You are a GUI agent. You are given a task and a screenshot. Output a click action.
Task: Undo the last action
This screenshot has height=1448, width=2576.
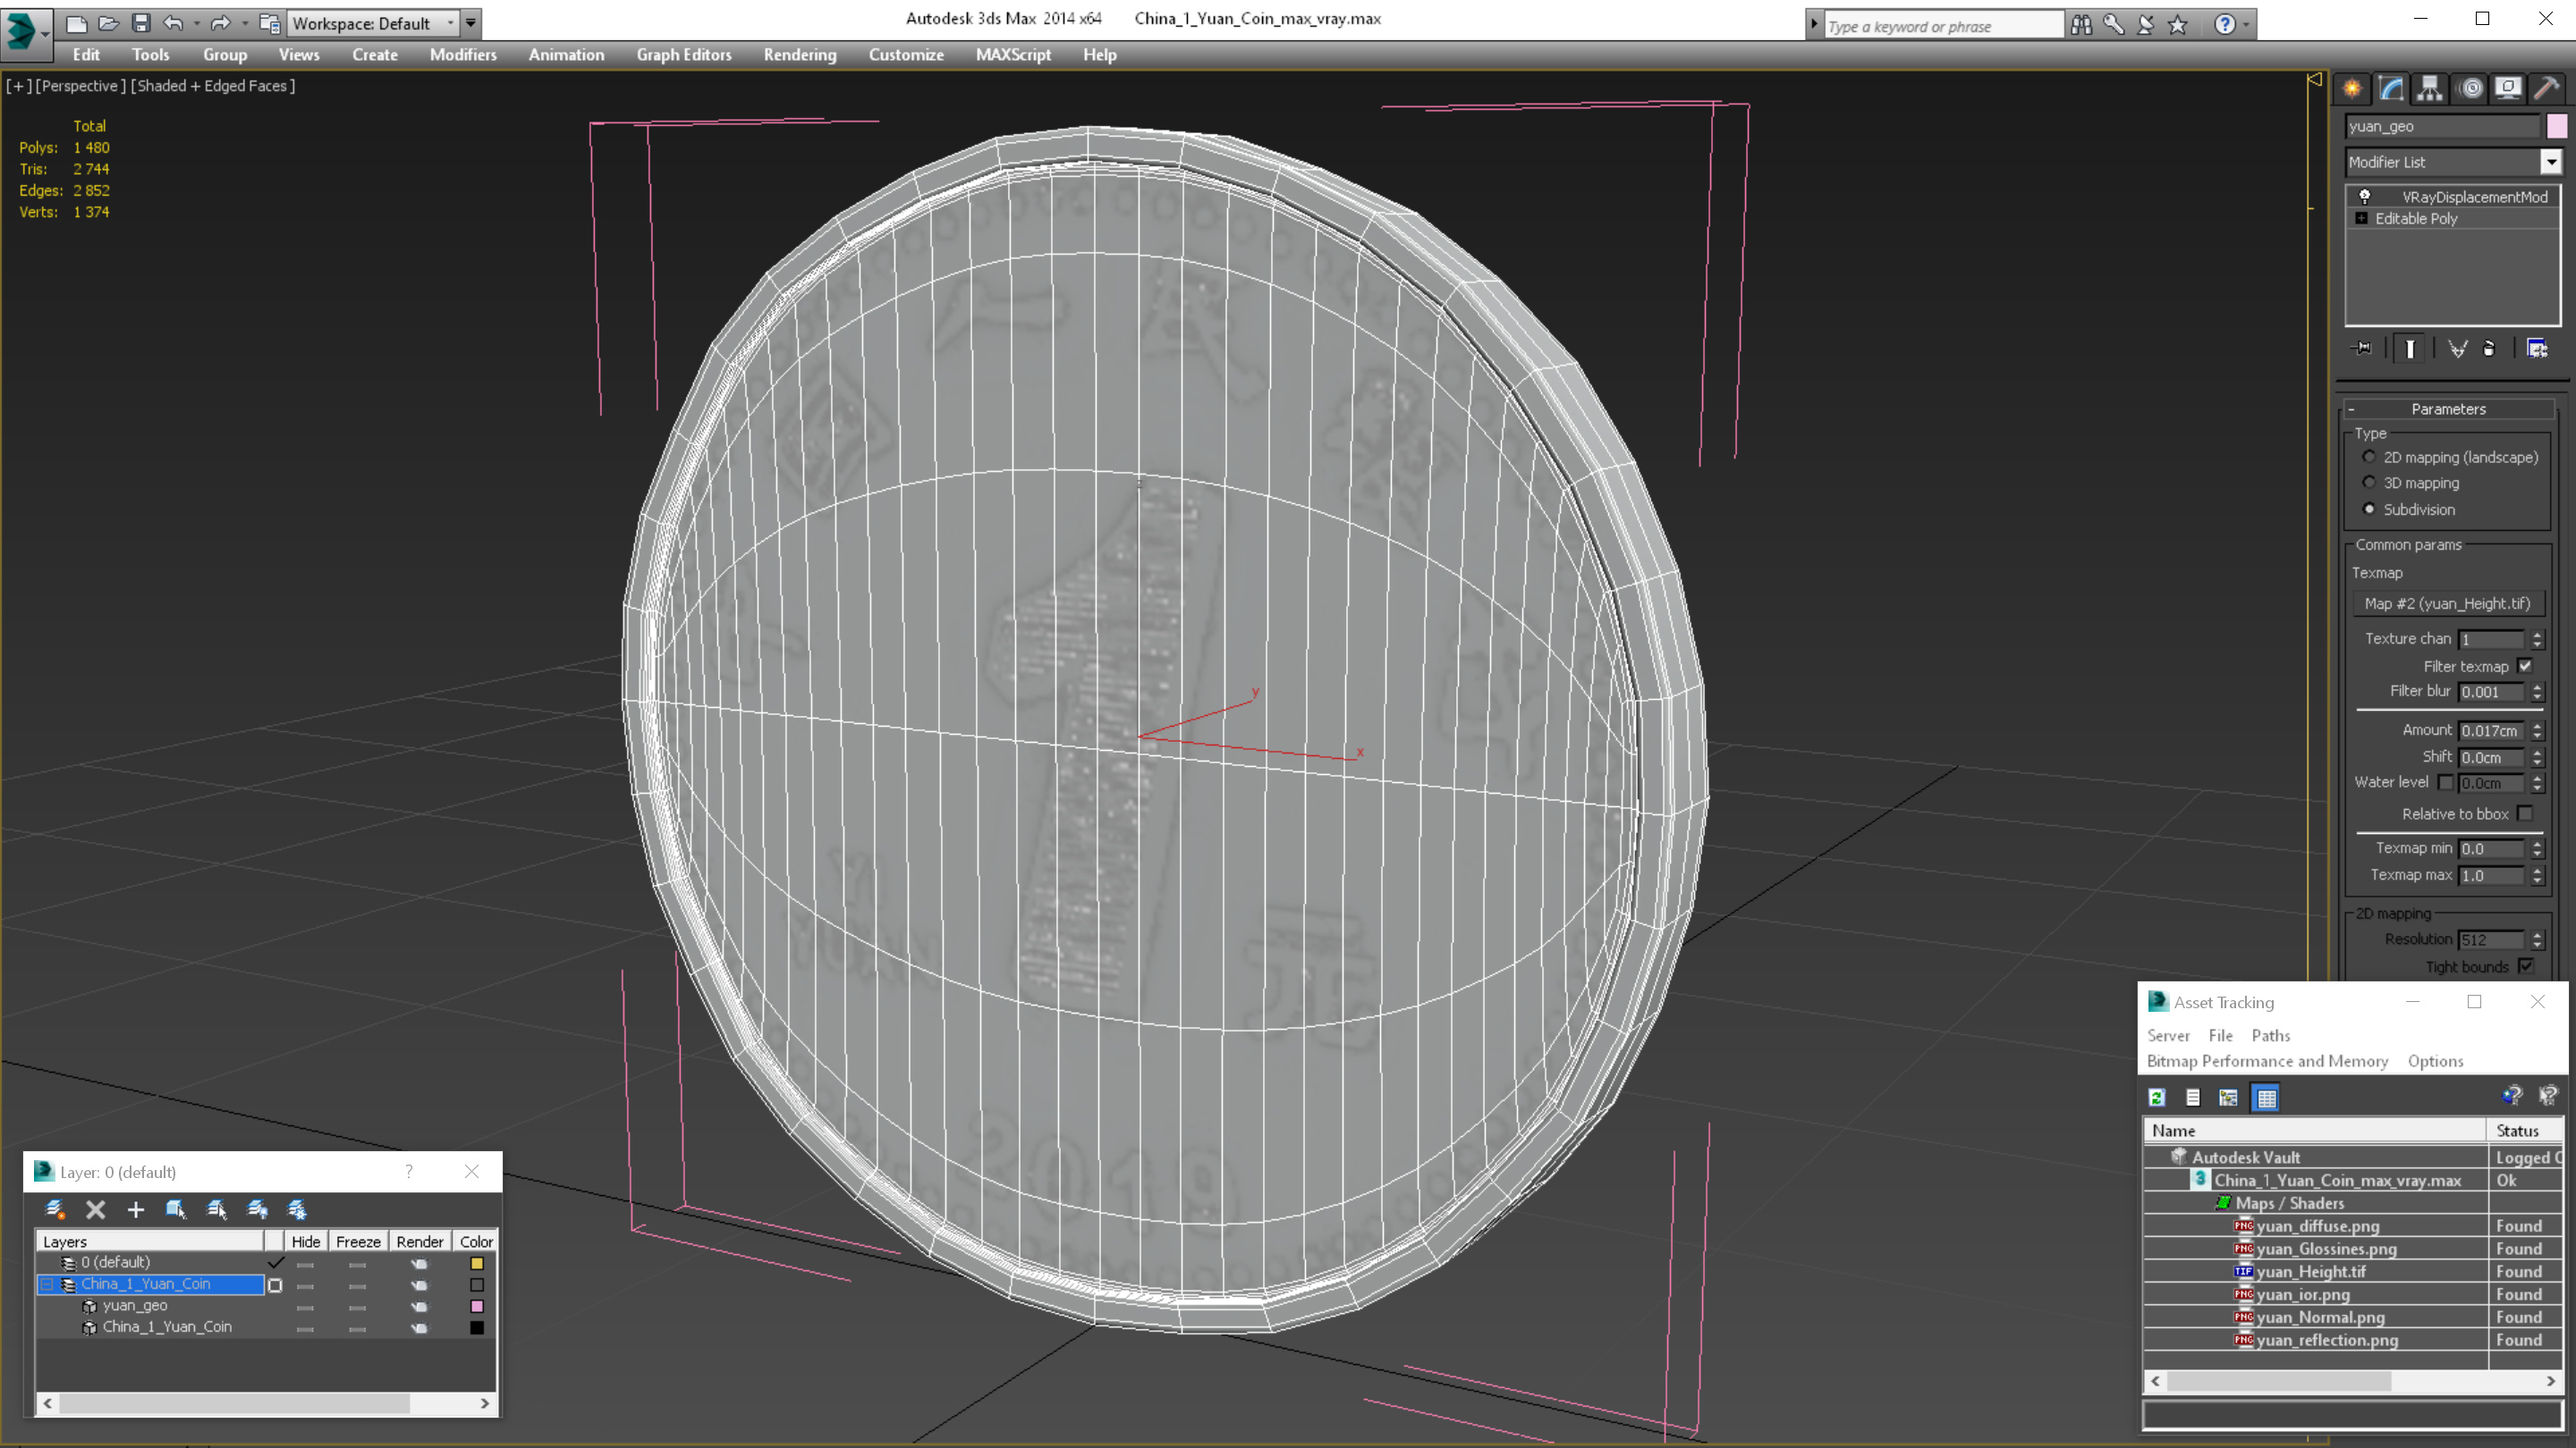point(173,23)
